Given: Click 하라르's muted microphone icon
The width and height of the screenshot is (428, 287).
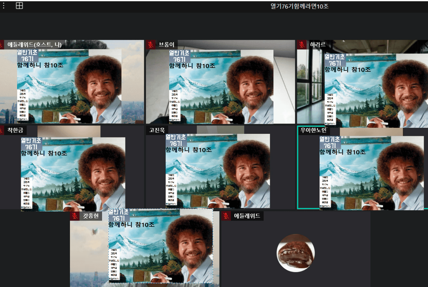Looking at the screenshot, I should [302, 45].
